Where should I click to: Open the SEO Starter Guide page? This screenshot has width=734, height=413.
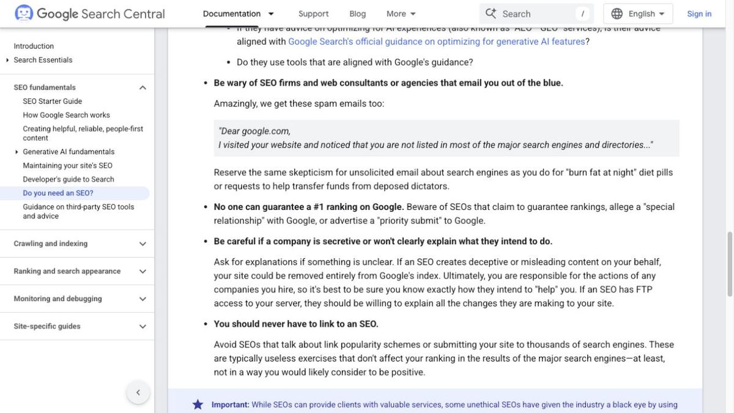pos(53,101)
